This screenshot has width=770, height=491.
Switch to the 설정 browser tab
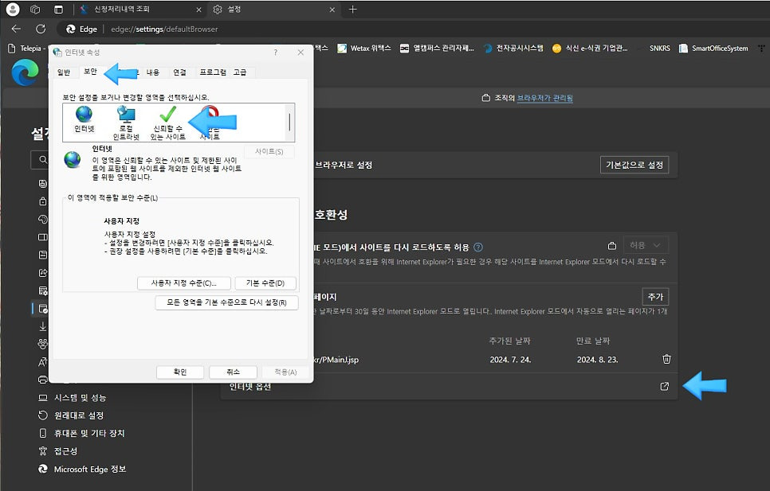(x=275, y=10)
